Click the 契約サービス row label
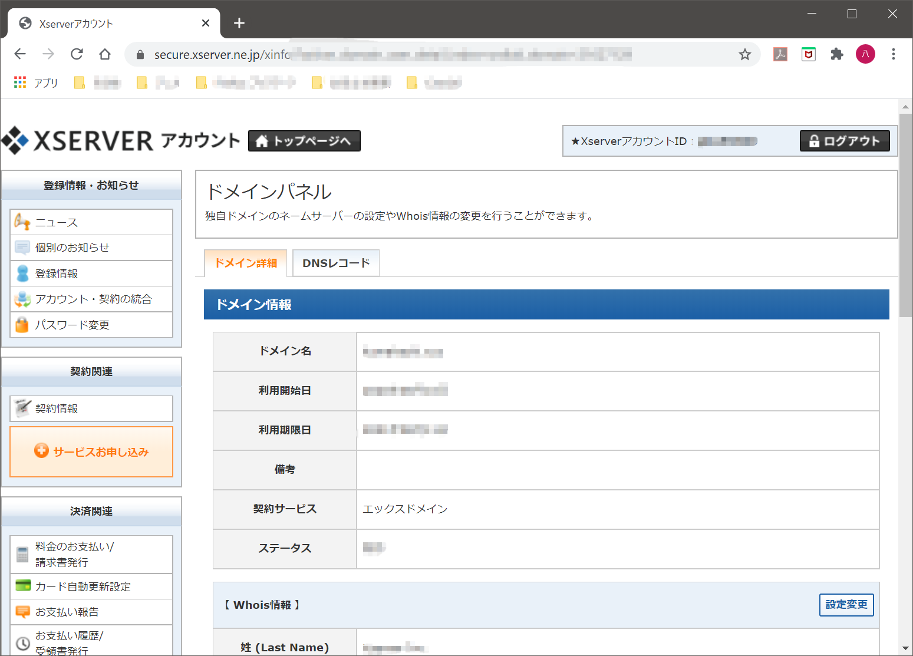Image resolution: width=913 pixels, height=656 pixels. [285, 509]
